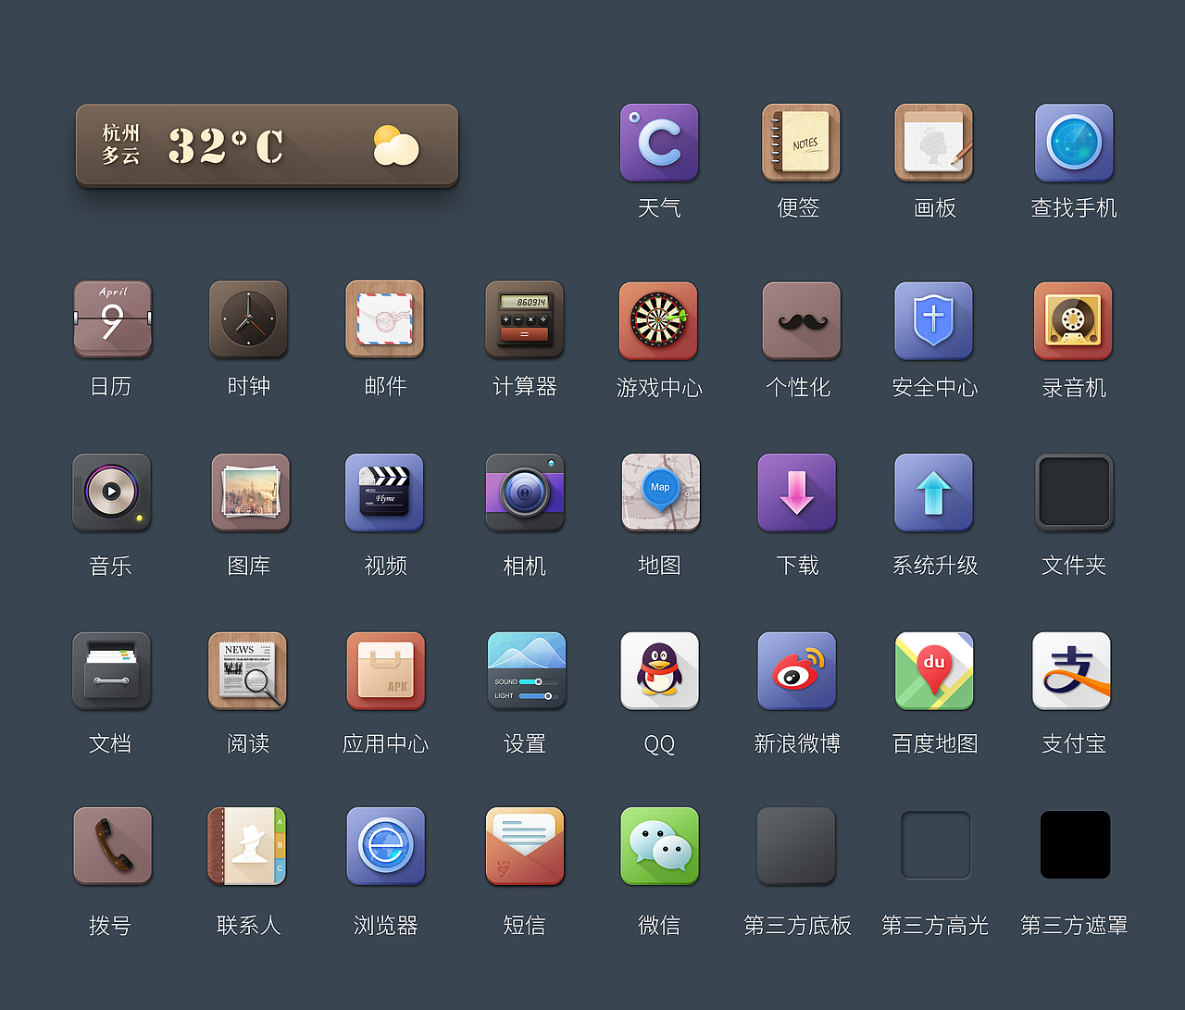This screenshot has height=1010, width=1185.
Task: Open the 文档 documents drawer icon
Action: (x=112, y=671)
